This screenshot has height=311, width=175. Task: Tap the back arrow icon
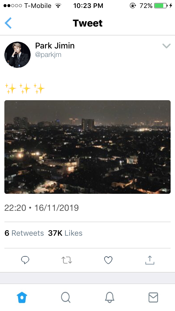[8, 23]
